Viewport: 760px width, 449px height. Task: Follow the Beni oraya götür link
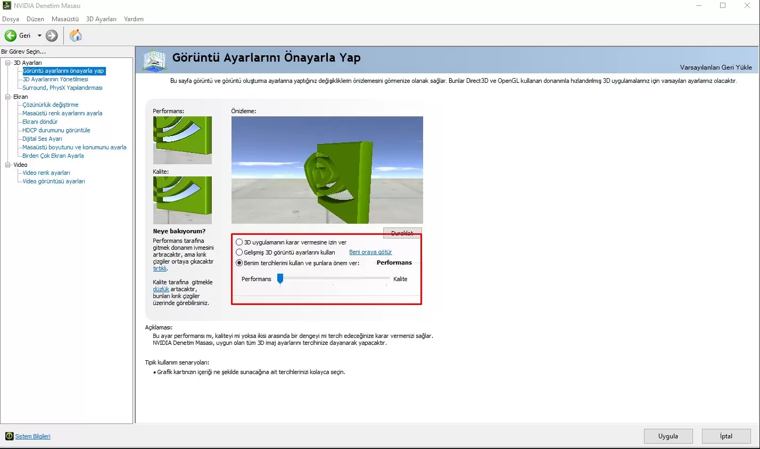(370, 252)
